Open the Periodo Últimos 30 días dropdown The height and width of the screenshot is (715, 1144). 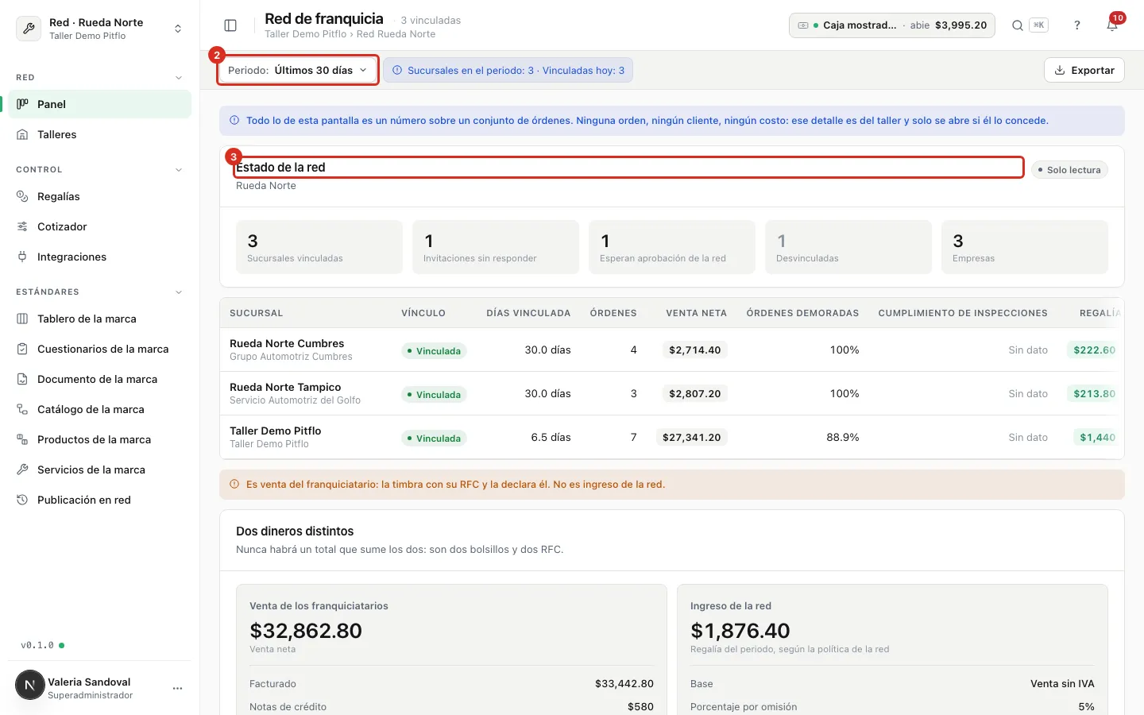tap(298, 70)
